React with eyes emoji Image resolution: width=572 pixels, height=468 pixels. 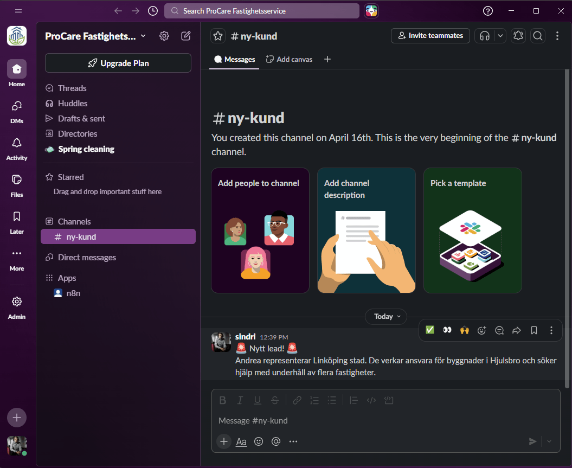tap(447, 330)
